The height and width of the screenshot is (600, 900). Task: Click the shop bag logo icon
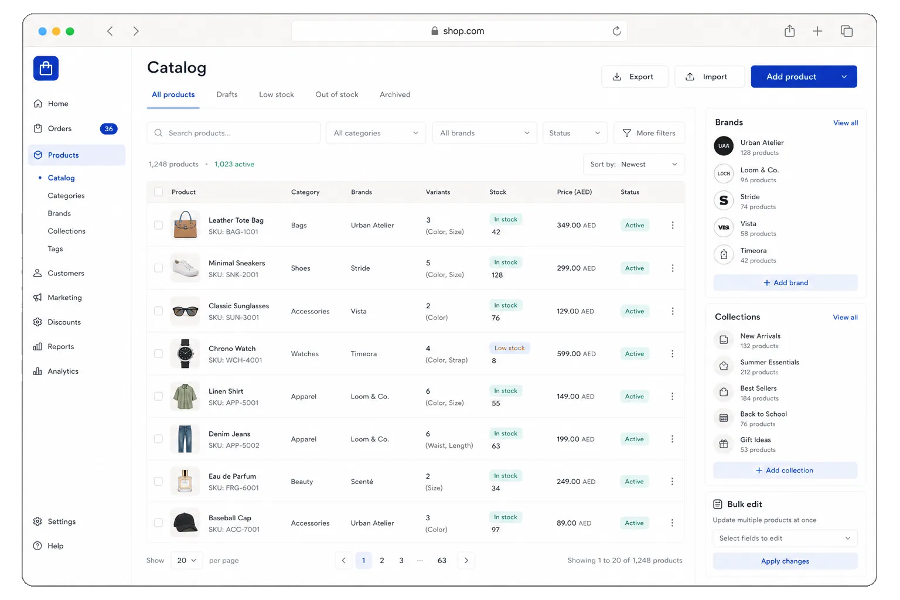coord(46,69)
